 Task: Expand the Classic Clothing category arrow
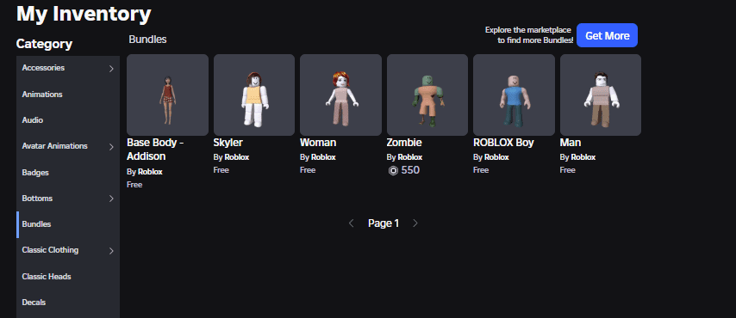pos(111,251)
